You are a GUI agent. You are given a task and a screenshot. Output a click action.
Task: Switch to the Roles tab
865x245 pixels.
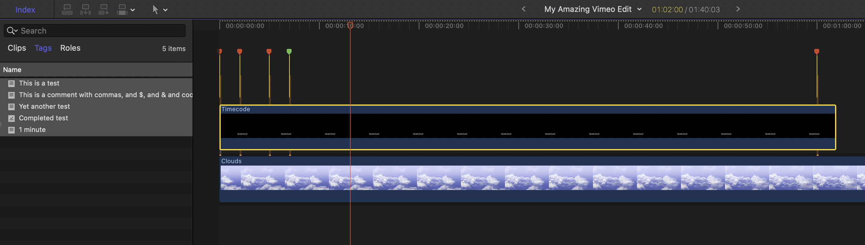pos(70,48)
